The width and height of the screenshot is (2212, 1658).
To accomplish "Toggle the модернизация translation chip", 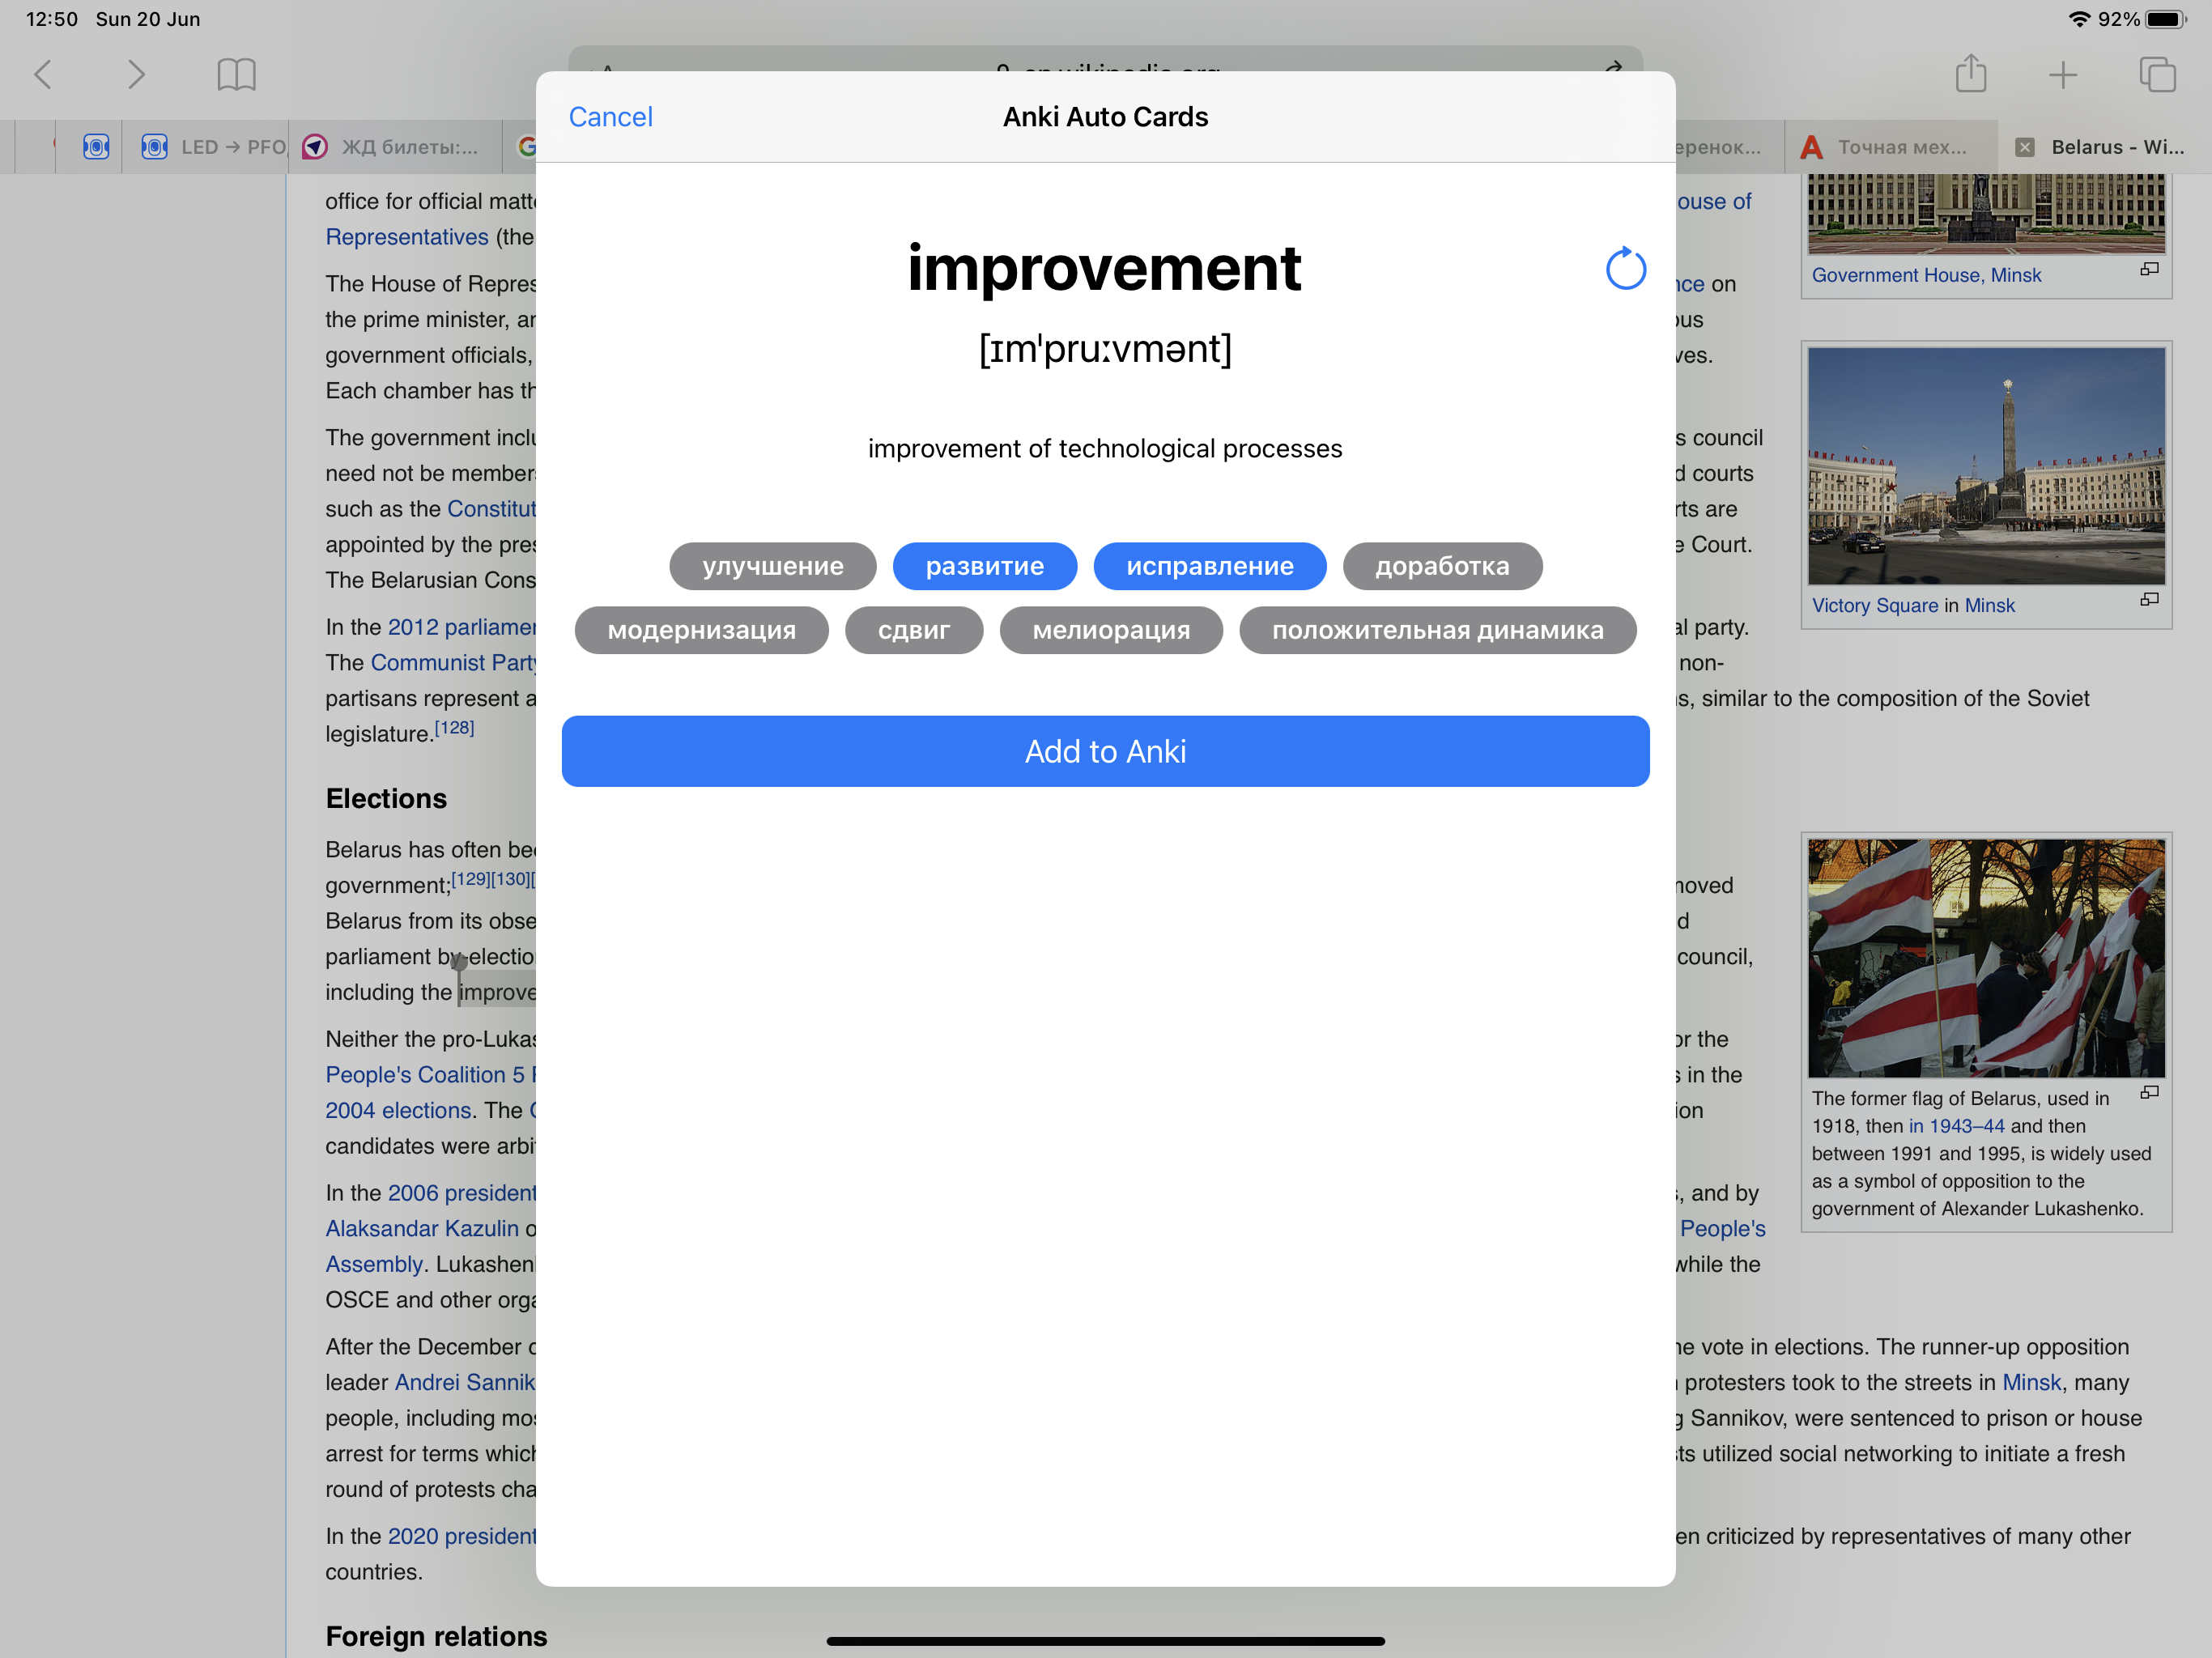I will [701, 630].
